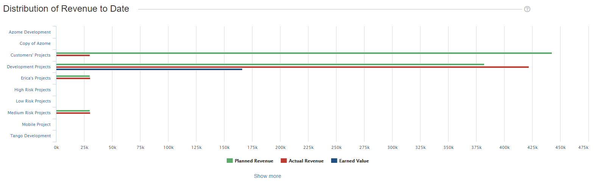Open the Tango Development link

coord(30,136)
